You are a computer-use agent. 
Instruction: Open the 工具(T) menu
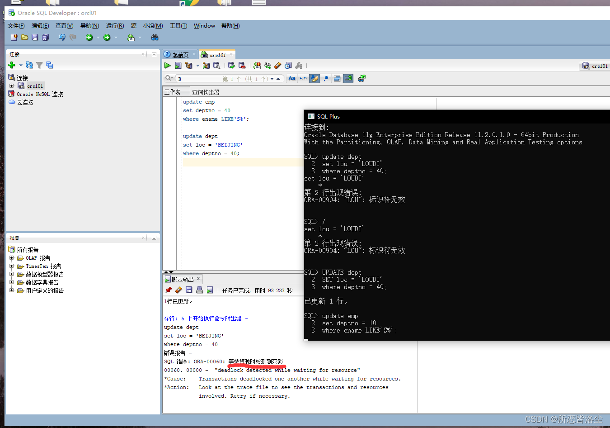point(178,26)
